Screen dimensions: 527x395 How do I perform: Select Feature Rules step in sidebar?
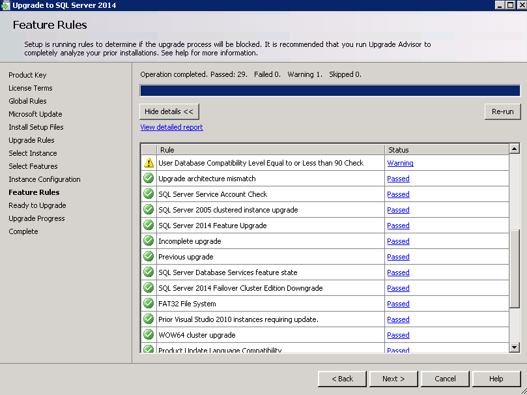coord(34,192)
